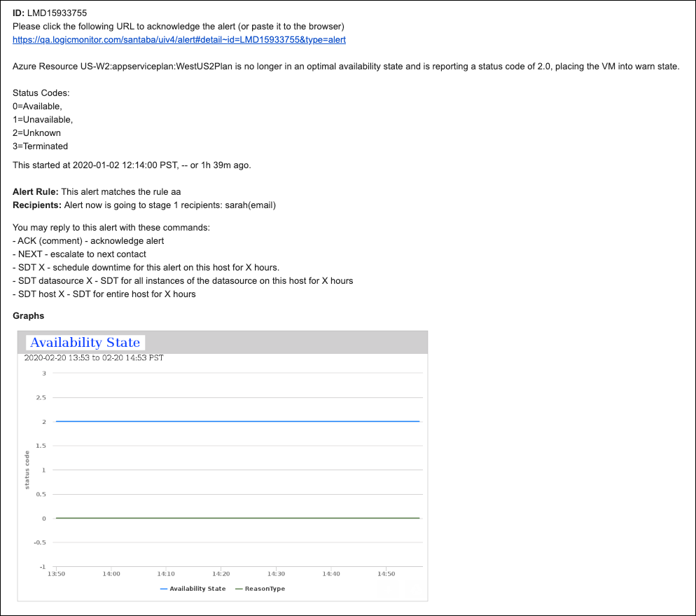Click the blue Availability State line
Screen dimensions: 696x616
pyautogui.click(x=237, y=421)
